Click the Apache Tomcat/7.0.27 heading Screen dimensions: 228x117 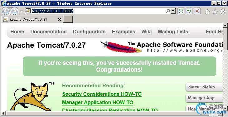pyautogui.click(x=46, y=45)
